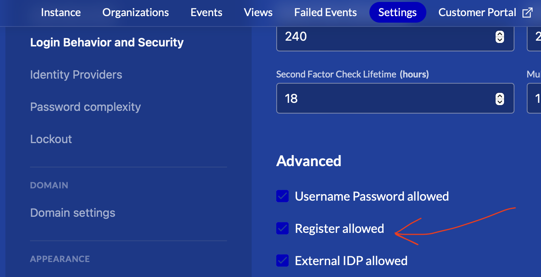Click stepper arrows on the 240 field
The image size is (541, 277).
tap(499, 36)
